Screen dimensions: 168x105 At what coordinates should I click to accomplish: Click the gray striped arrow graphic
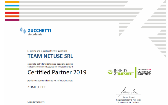(143, 29)
